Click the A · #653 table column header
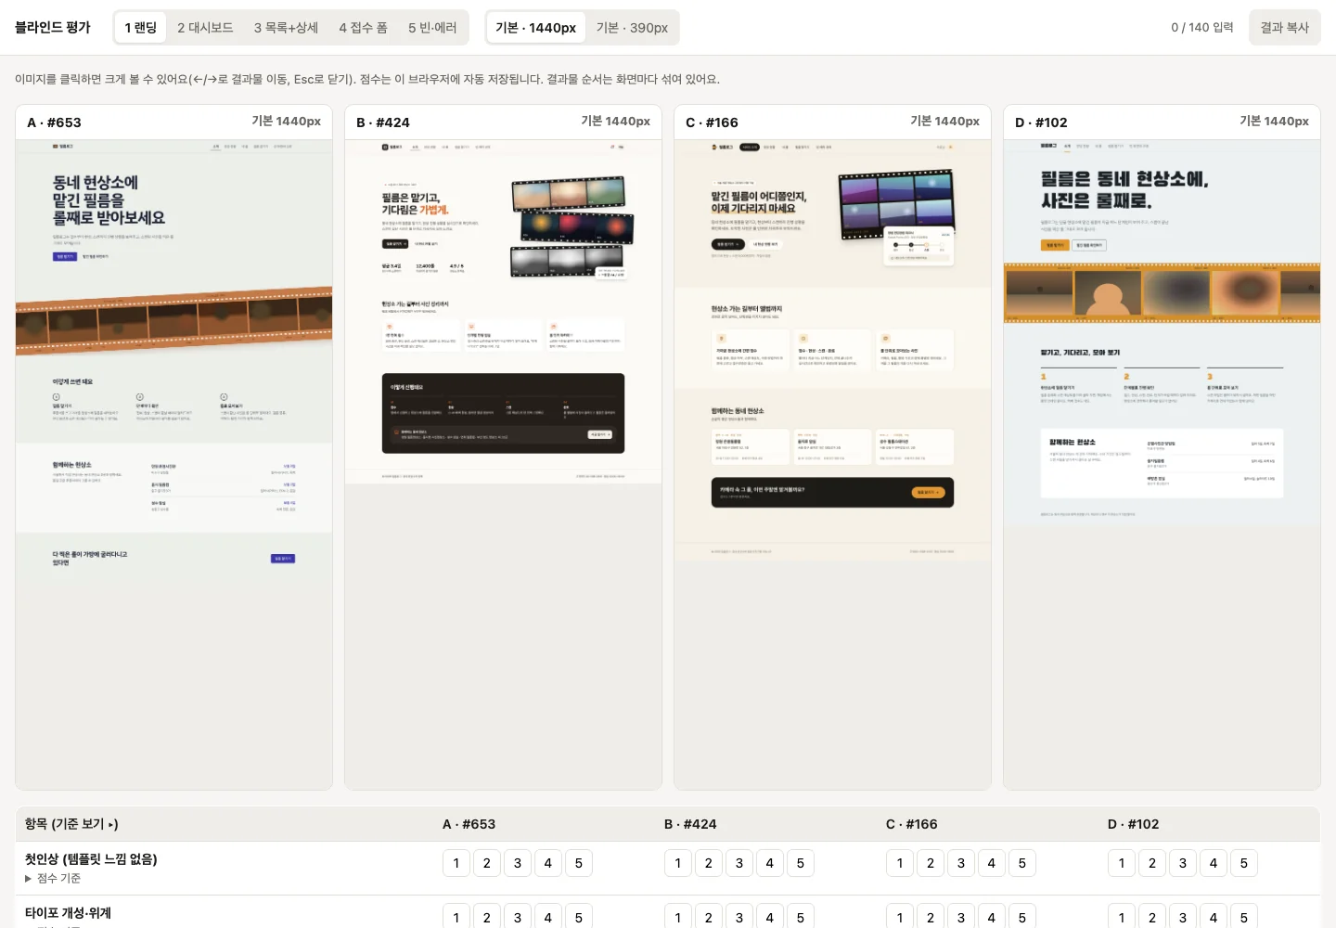The width and height of the screenshot is (1336, 928). coord(469,824)
